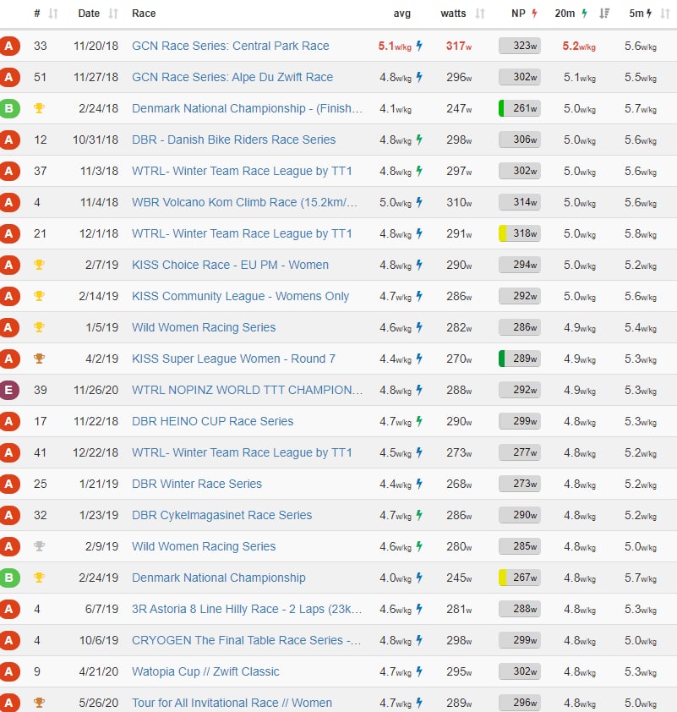Image resolution: width=677 pixels, height=712 pixels.
Task: Click the 261w NP bar with green marker
Action: (520, 108)
